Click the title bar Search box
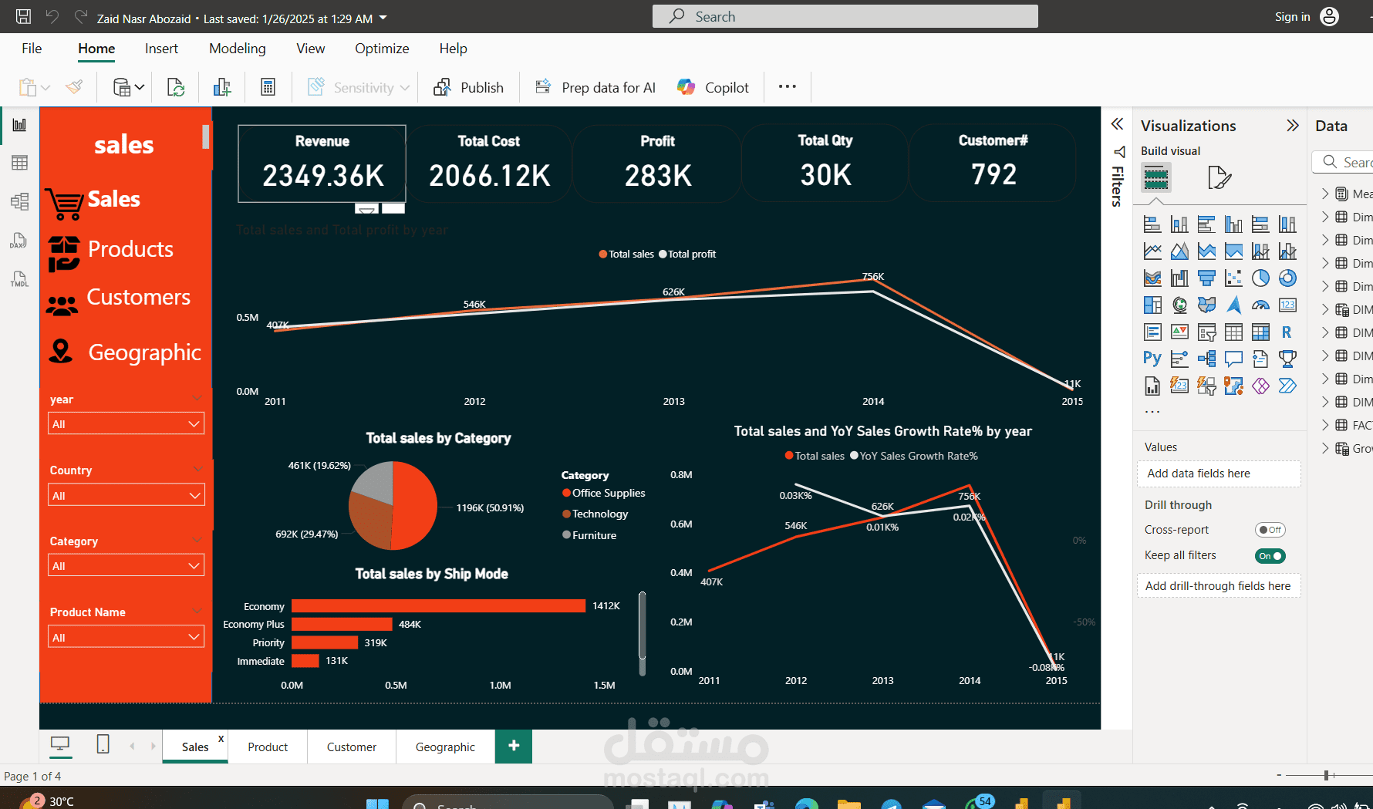1373x809 pixels. 845,16
